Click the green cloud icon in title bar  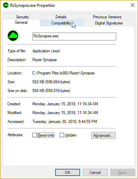point(6,5)
